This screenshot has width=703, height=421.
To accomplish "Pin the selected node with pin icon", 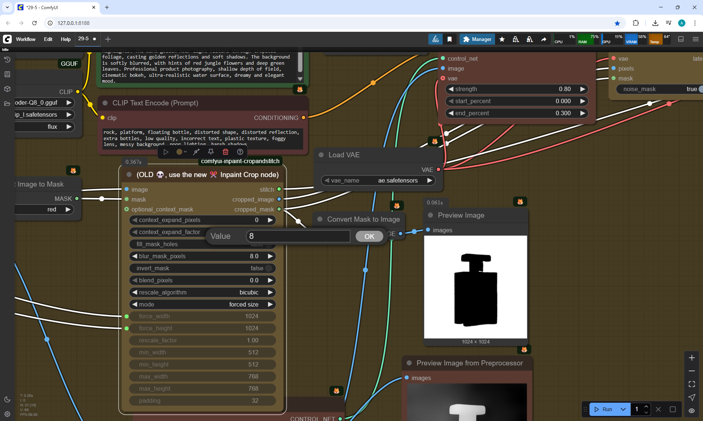I will point(211,152).
